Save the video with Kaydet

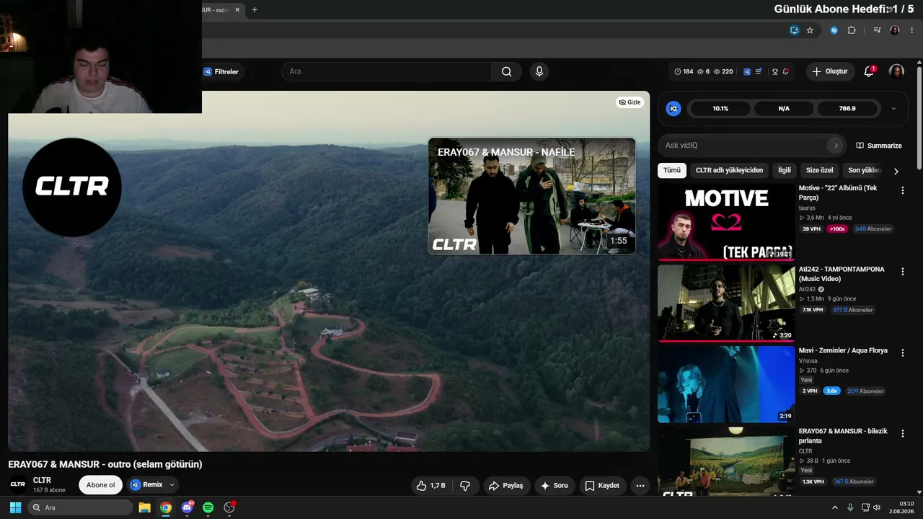(602, 486)
